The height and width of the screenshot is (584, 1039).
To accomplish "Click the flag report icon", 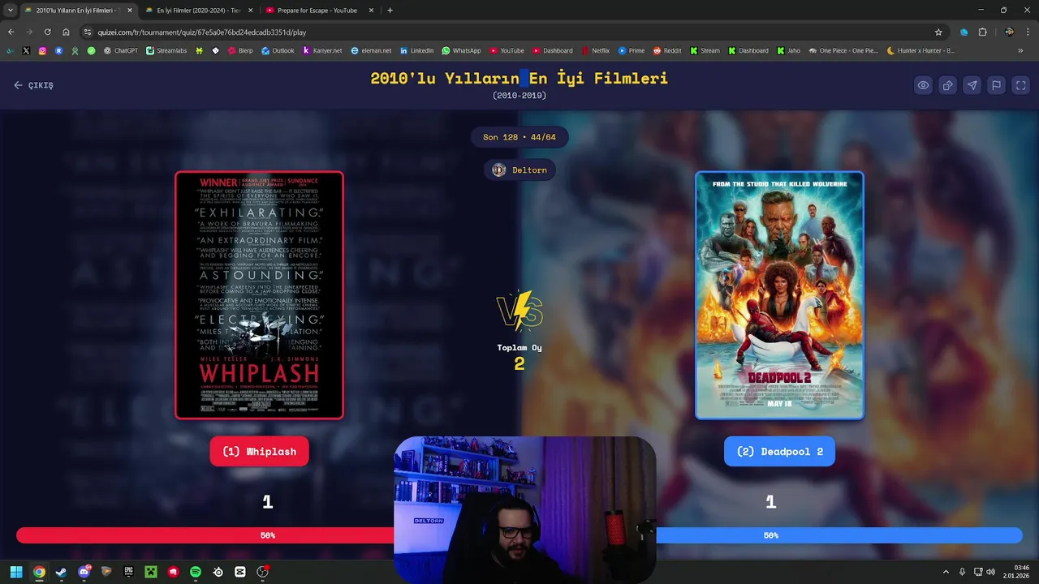I will 996,85.
